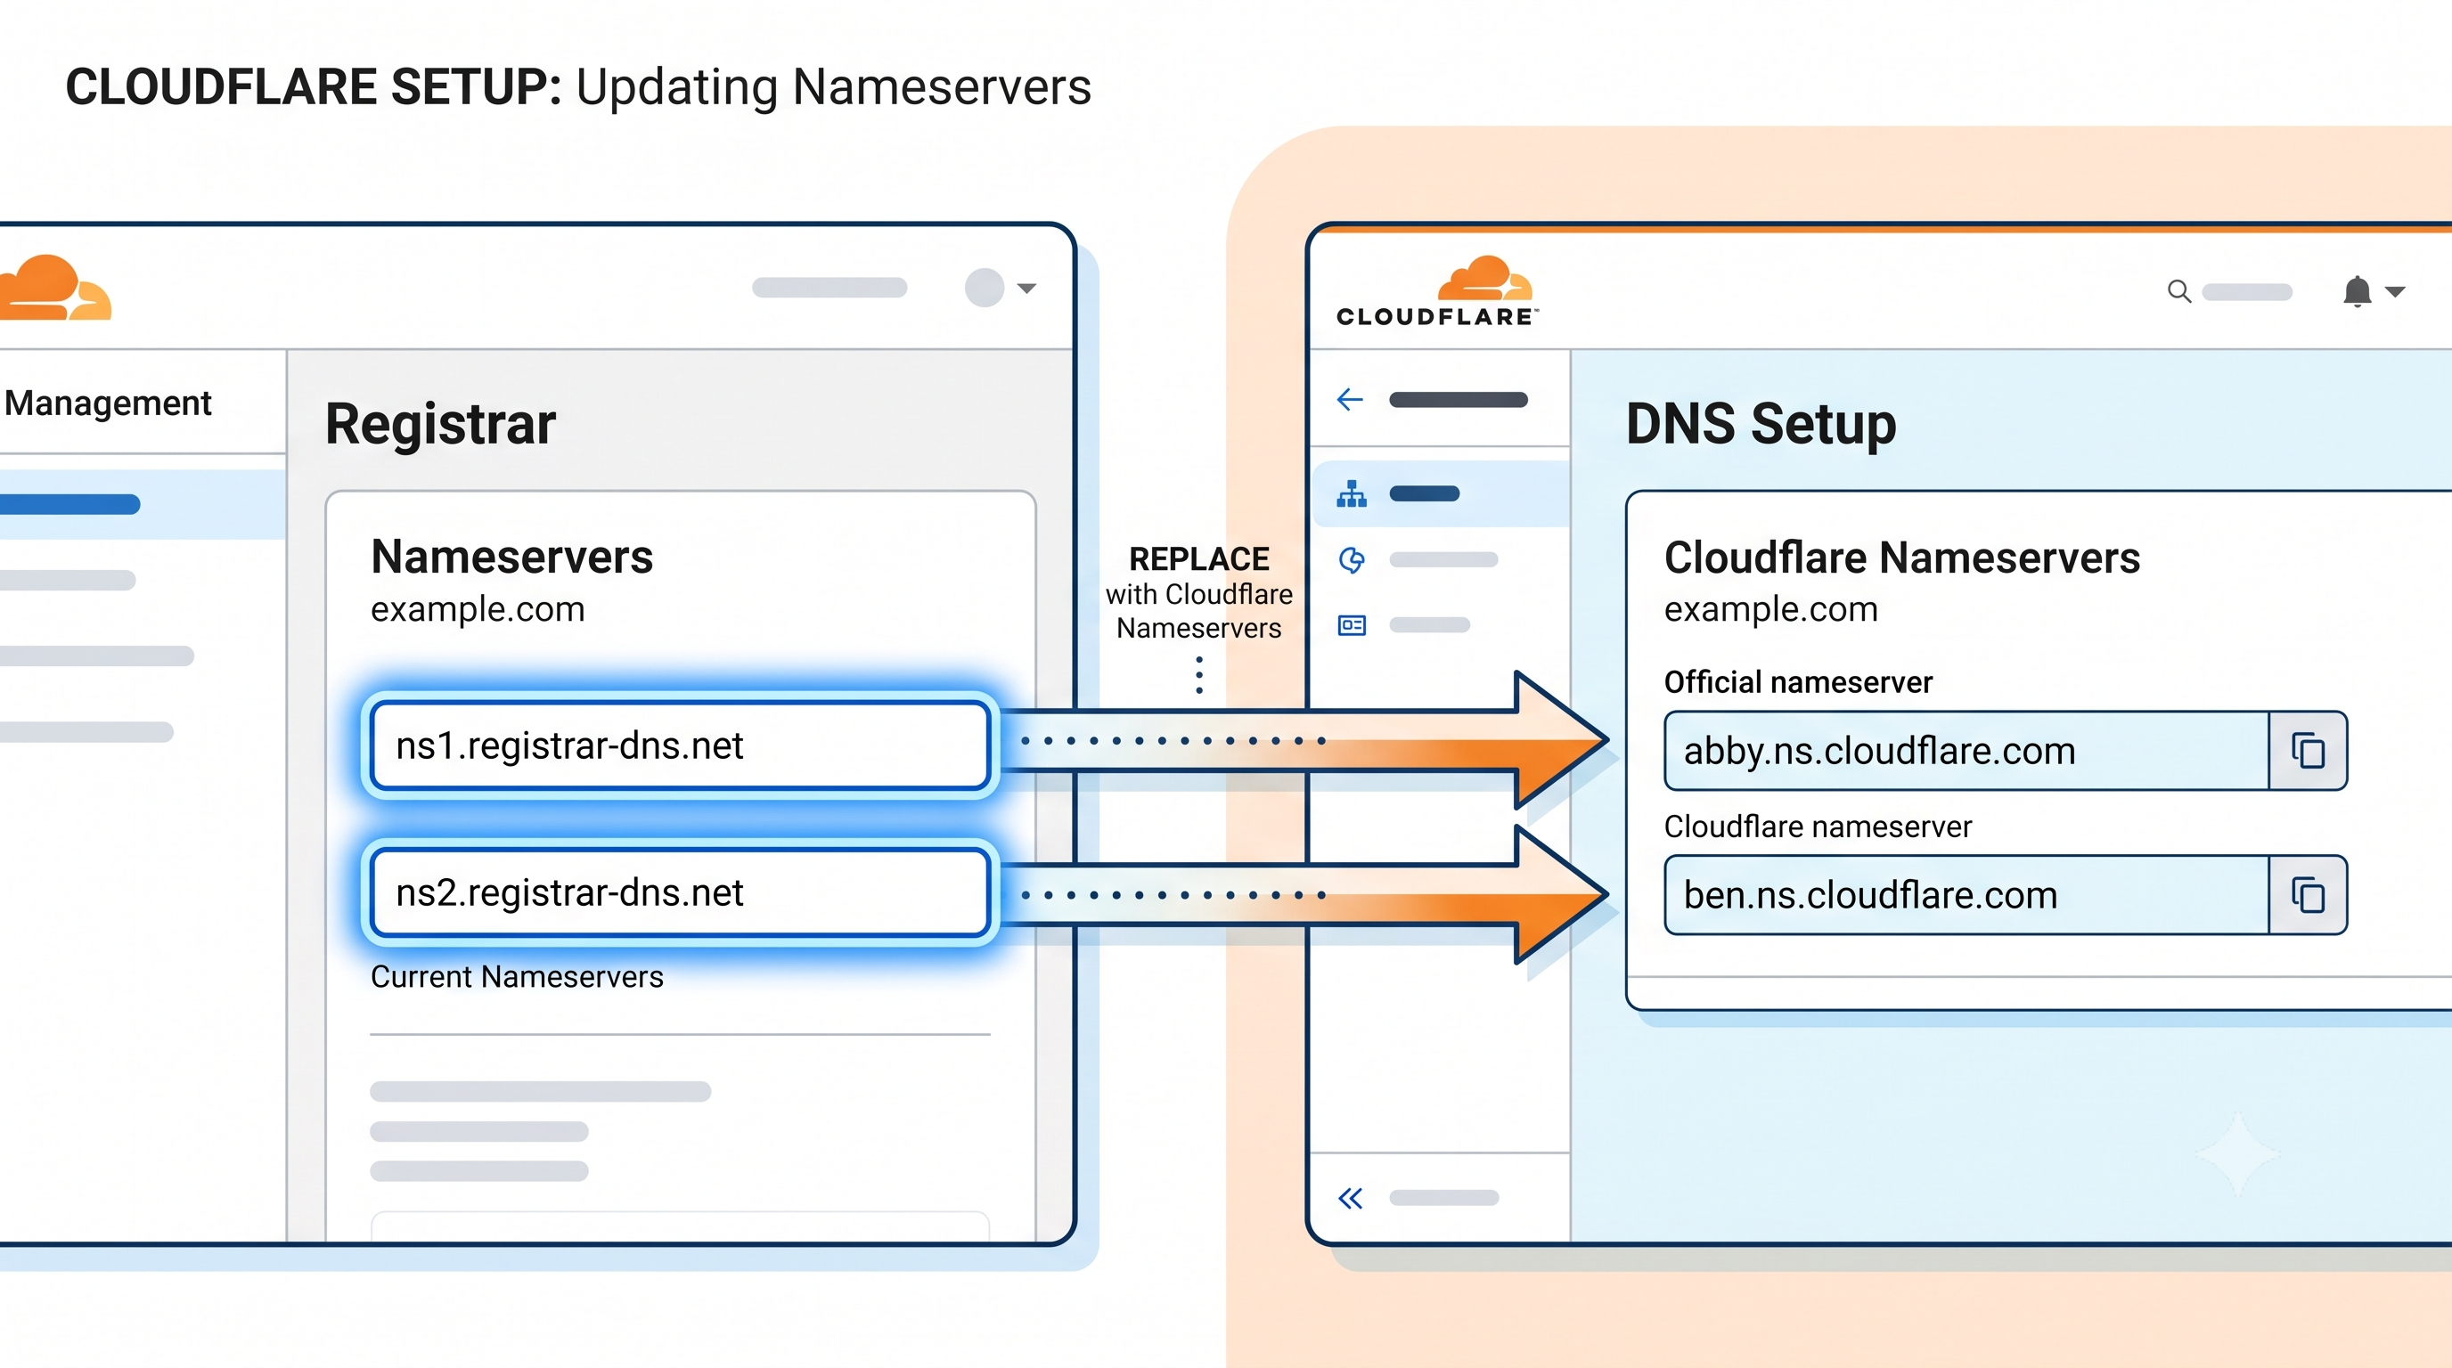The height and width of the screenshot is (1368, 2452).
Task: Expand the notifications dropdown arrow
Action: pos(2396,291)
